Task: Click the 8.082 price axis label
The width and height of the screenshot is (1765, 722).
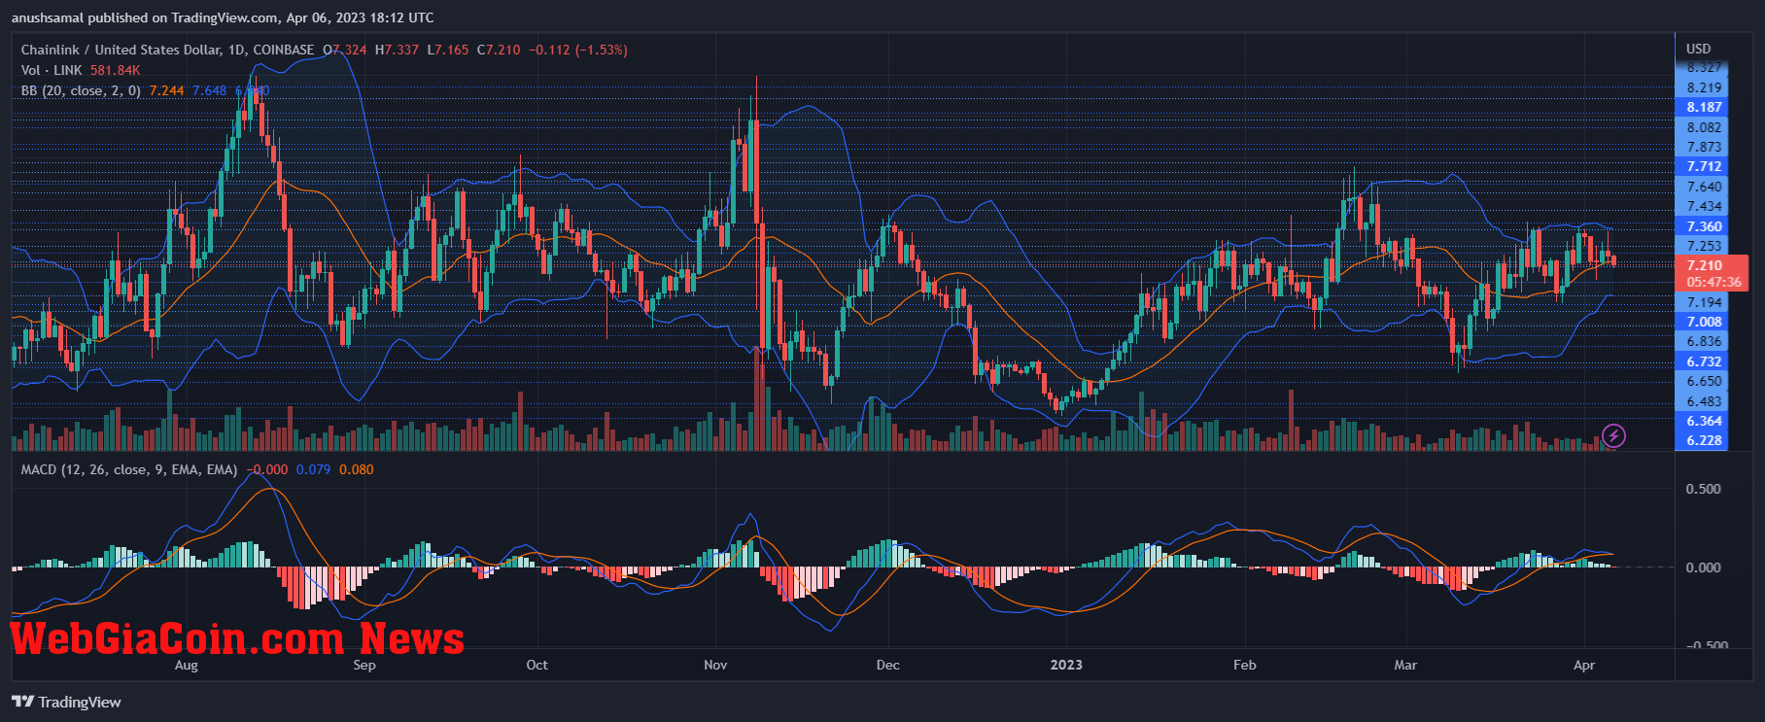Action: click(1704, 127)
